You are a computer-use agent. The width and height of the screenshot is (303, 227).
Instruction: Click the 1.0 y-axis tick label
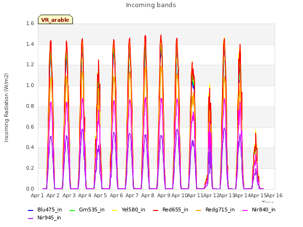click(x=30, y=85)
